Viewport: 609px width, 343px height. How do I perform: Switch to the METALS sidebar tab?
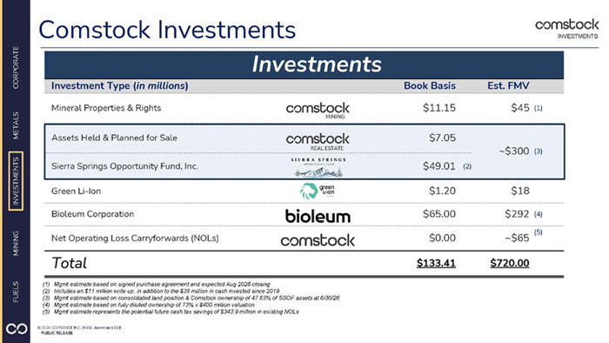16,125
